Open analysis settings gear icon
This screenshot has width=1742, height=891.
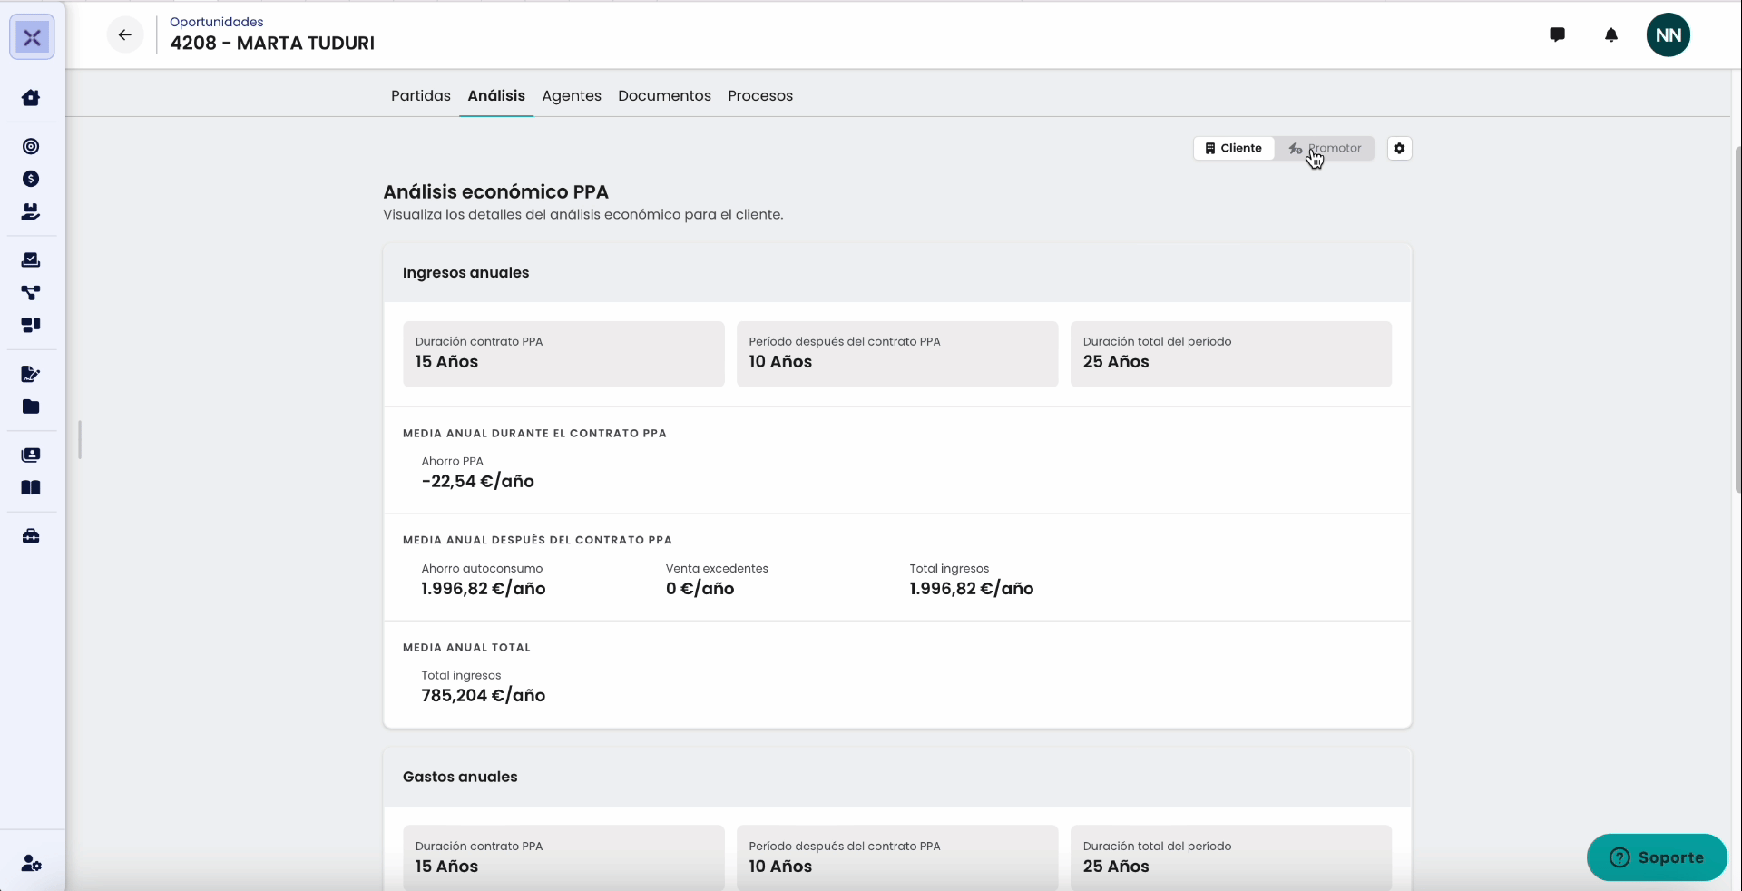pyautogui.click(x=1399, y=148)
